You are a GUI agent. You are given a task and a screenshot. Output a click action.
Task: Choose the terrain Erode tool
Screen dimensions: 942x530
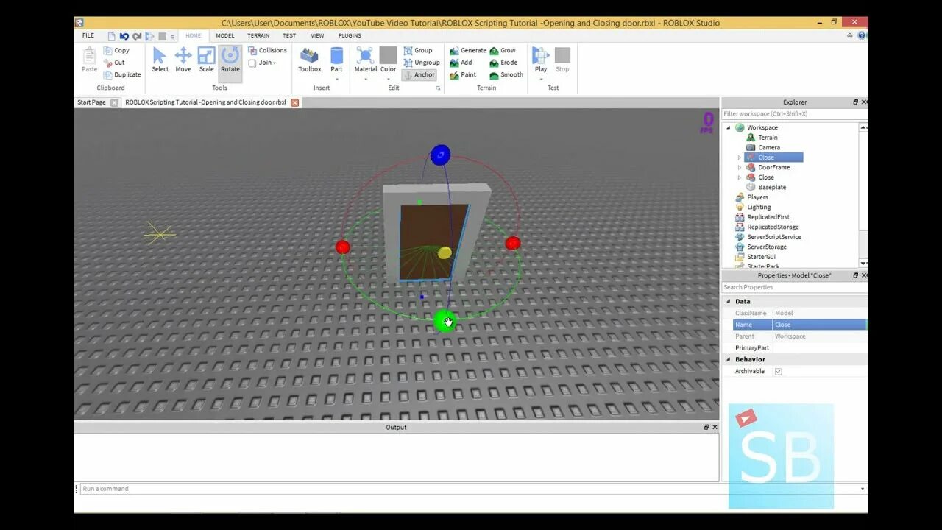pyautogui.click(x=504, y=63)
